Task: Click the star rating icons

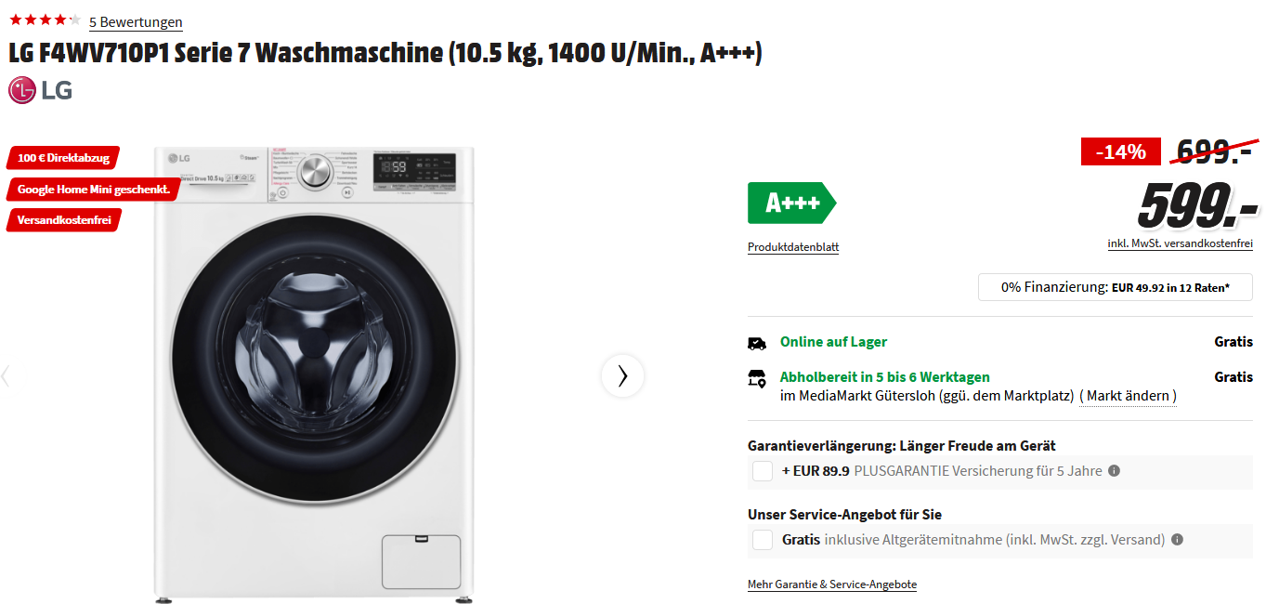Action: coord(45,20)
